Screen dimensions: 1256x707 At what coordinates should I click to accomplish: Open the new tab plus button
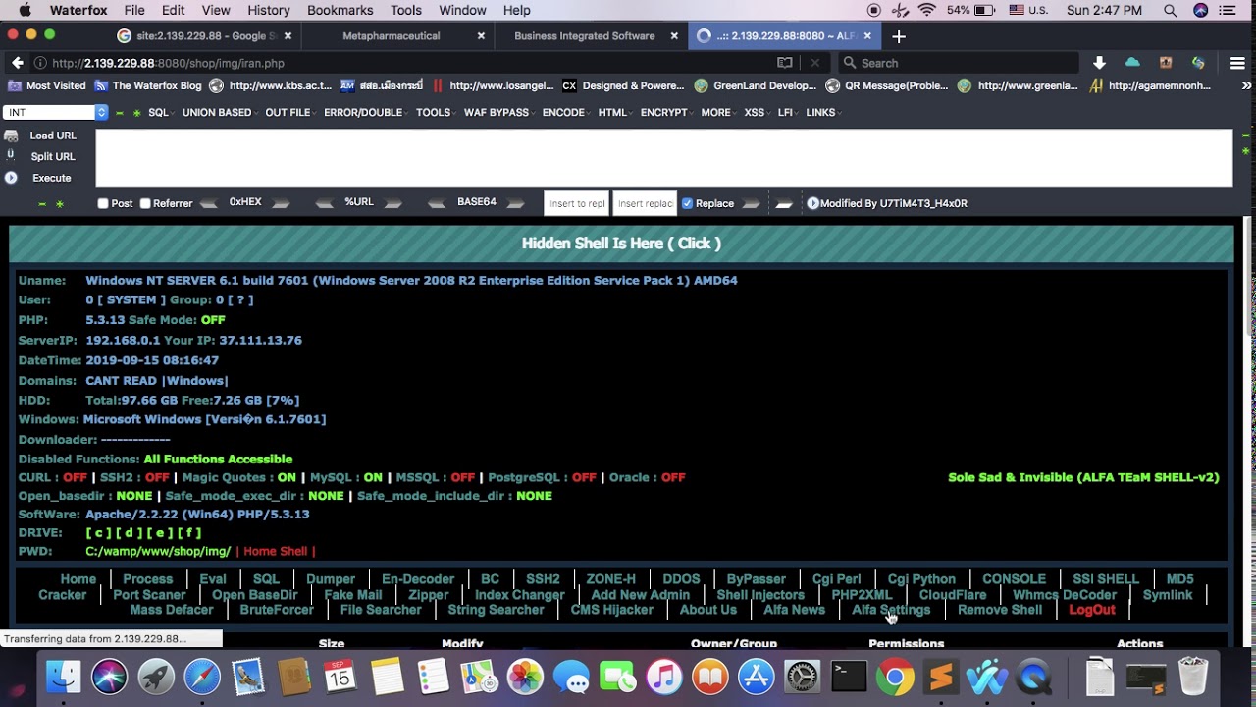coord(899,36)
